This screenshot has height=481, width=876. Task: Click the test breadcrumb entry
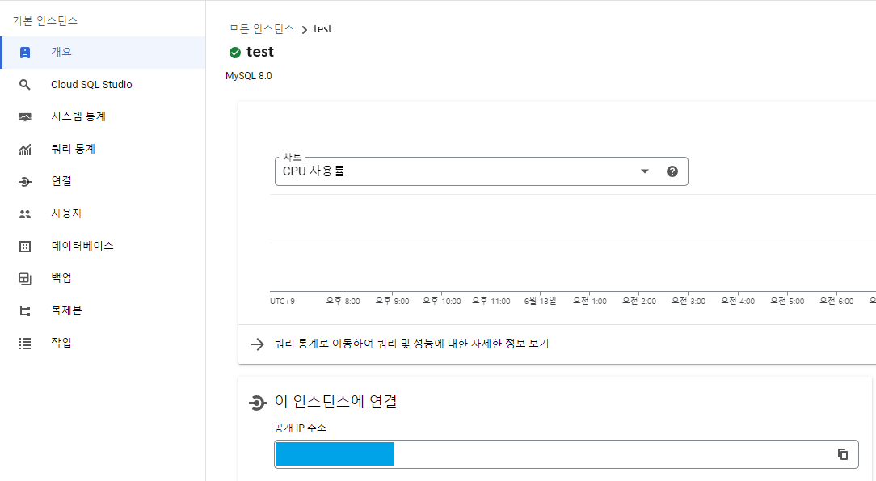click(322, 29)
